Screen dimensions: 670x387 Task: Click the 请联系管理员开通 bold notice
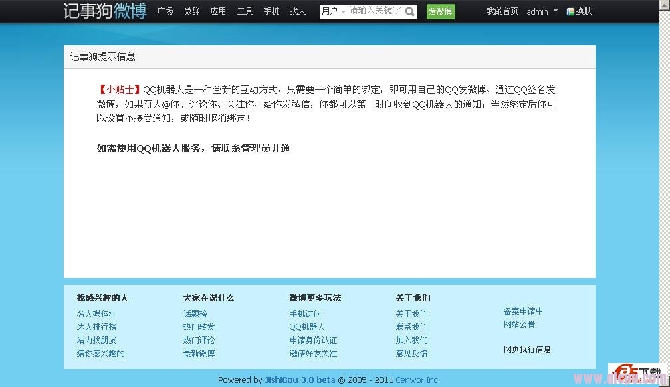[251, 148]
